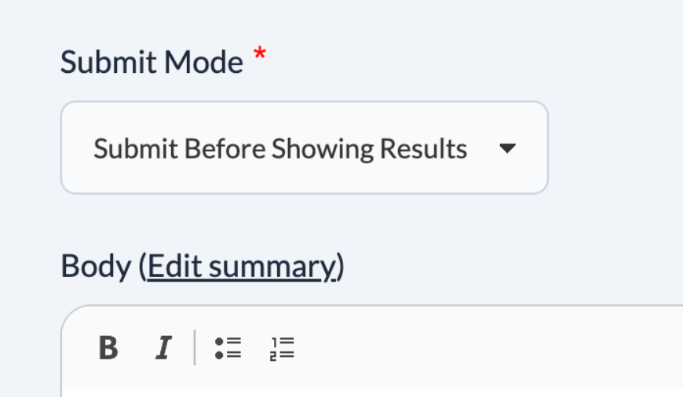
Task: Click the underlined 'Edit summary' text
Action: point(241,268)
